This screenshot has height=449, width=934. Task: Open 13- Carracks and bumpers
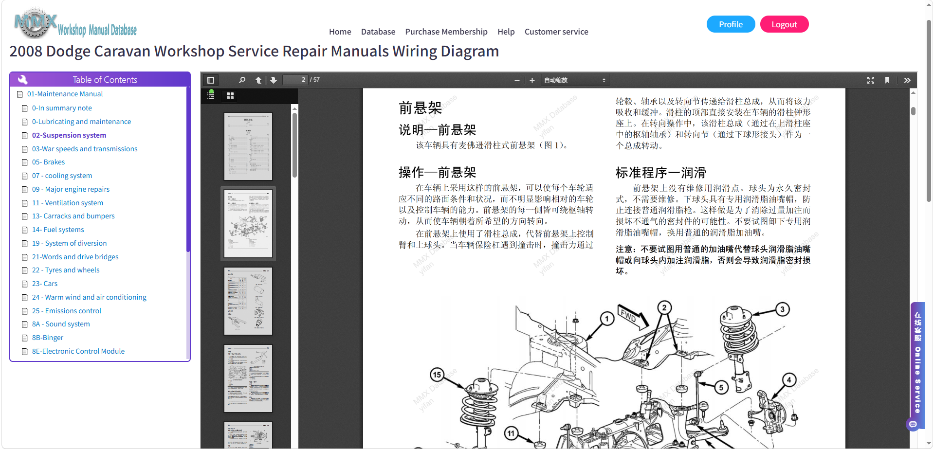click(73, 216)
